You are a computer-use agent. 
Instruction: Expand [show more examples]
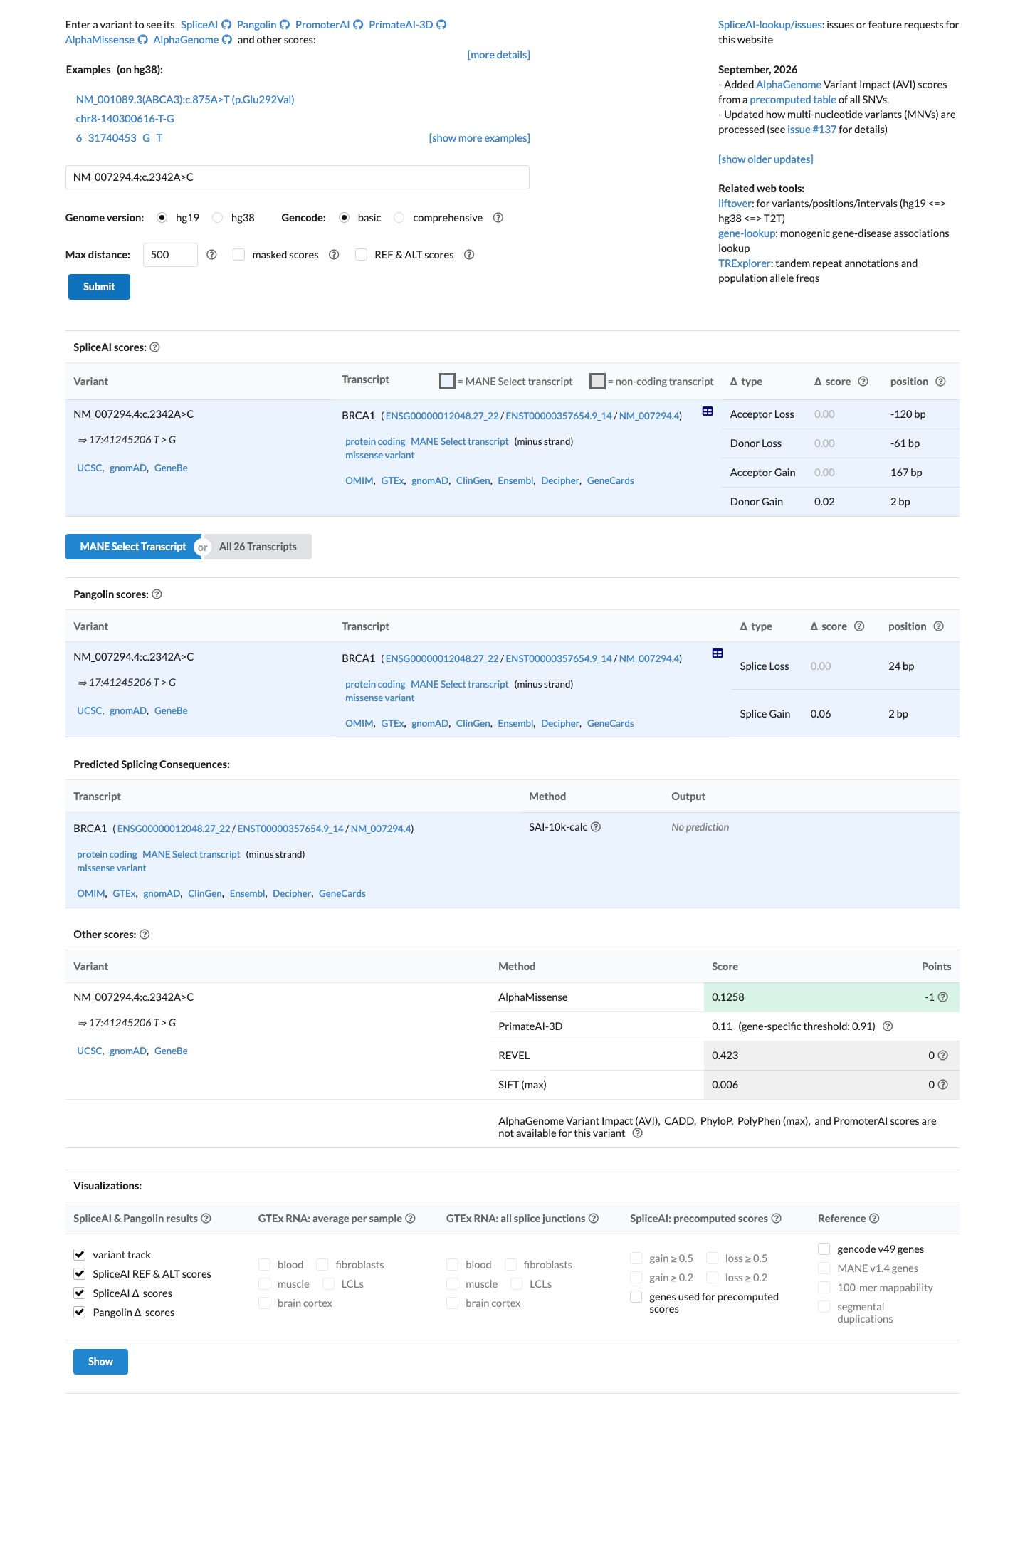pyautogui.click(x=479, y=138)
